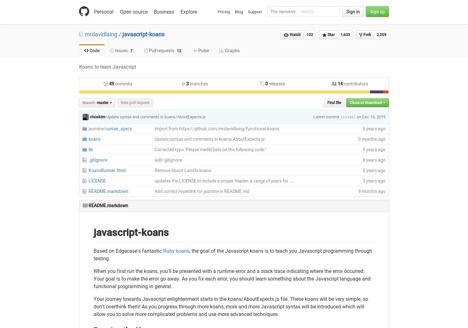The height and width of the screenshot is (328, 468).
Task: Click the commits history icon next to 49
Action: pos(106,84)
